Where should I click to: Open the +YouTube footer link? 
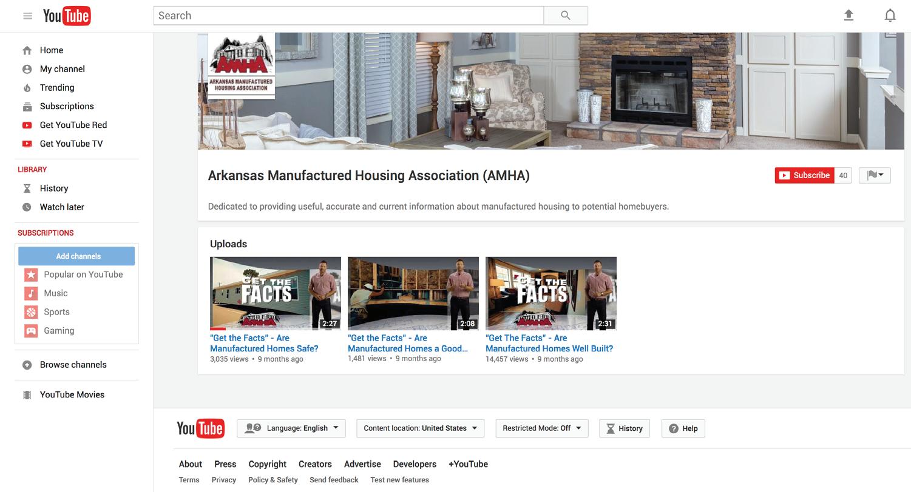click(468, 464)
